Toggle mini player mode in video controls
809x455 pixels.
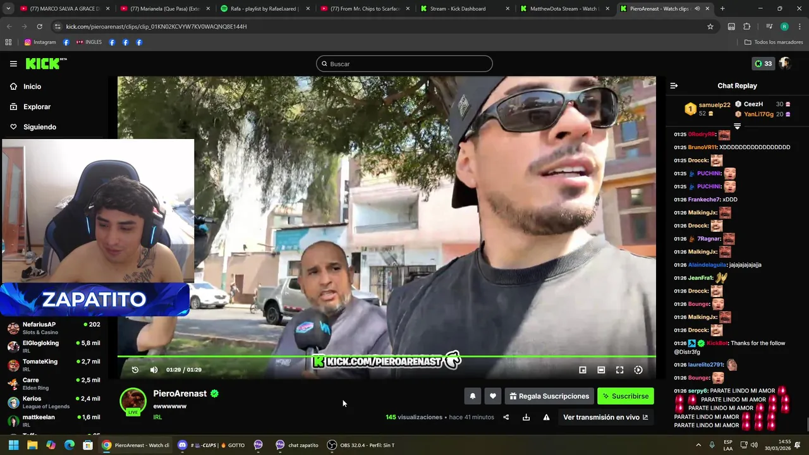point(583,370)
